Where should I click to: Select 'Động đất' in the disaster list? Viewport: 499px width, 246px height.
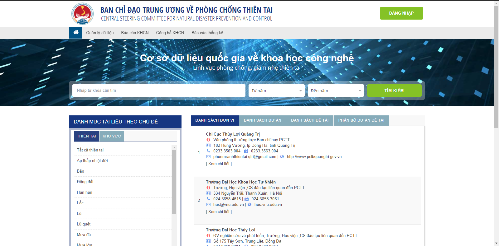coord(85,182)
